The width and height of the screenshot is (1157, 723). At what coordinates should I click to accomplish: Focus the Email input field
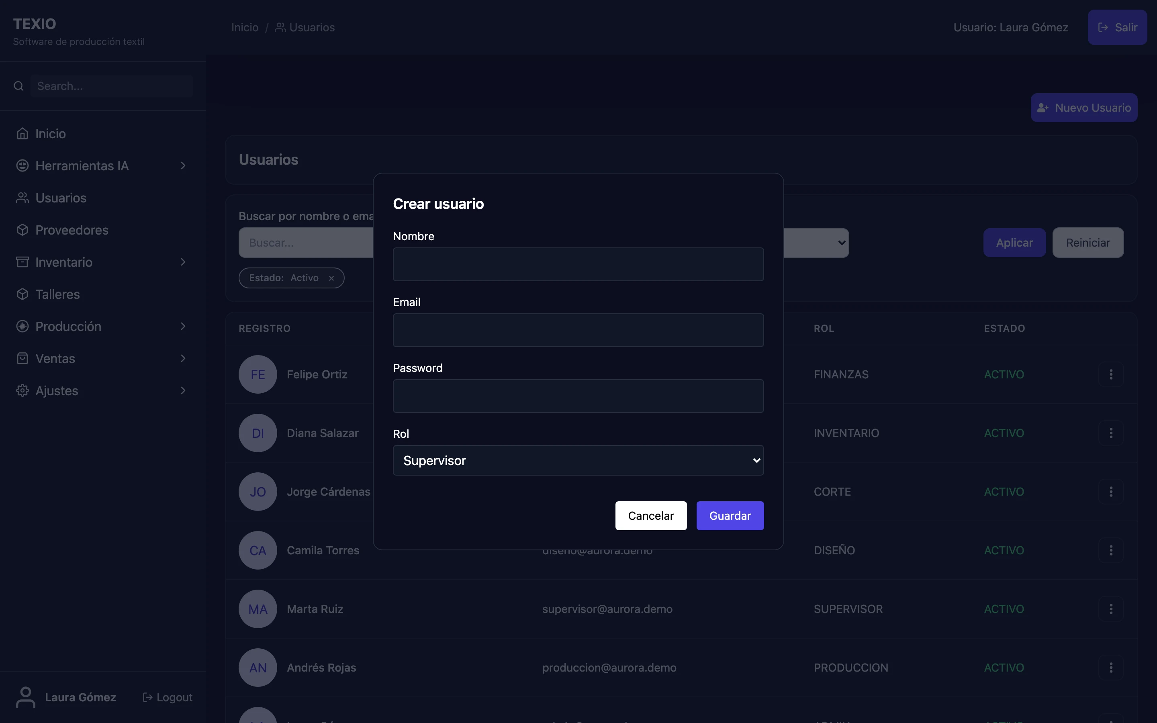[x=578, y=330]
